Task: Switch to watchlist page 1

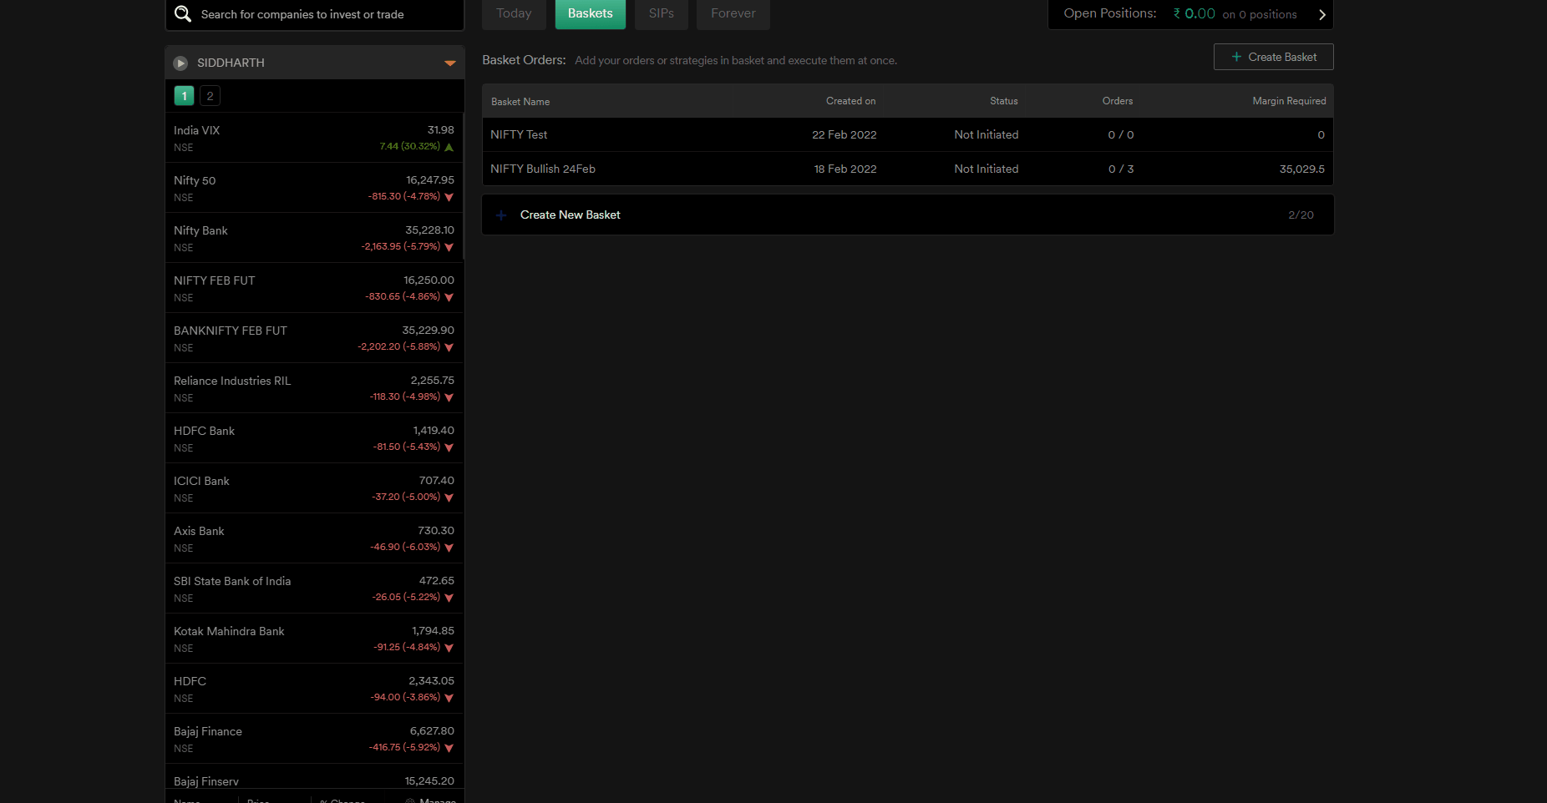Action: [184, 96]
